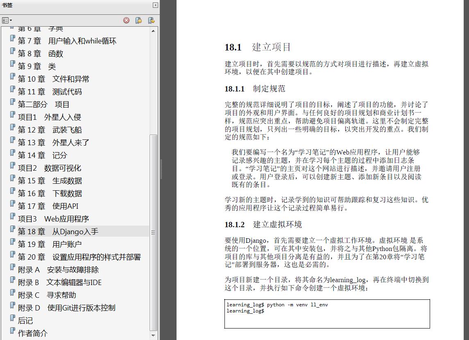469x340 pixels.
Task: Open bookmark 附录 A 安装与故障排除
Action: tap(58, 270)
